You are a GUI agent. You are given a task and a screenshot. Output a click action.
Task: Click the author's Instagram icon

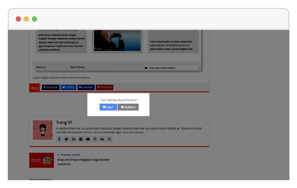[x=109, y=139]
